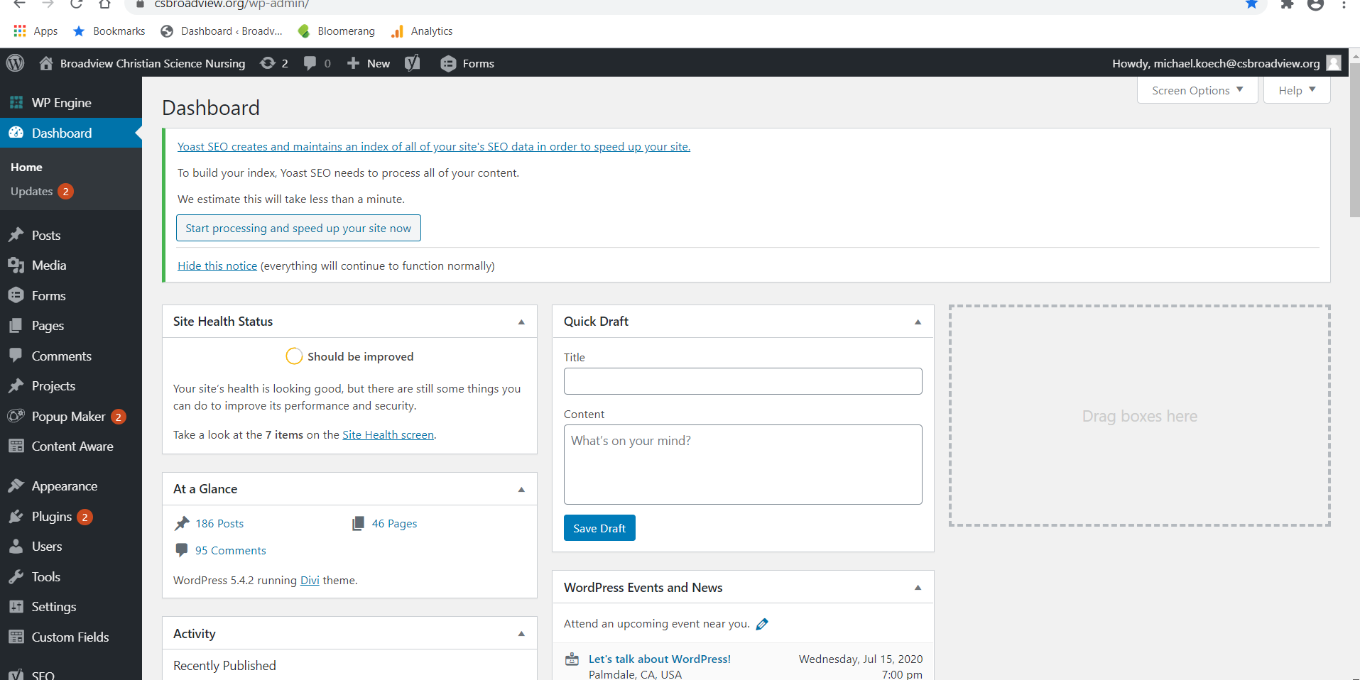
Task: Click the updates refresh icon showing 2
Action: pos(273,62)
